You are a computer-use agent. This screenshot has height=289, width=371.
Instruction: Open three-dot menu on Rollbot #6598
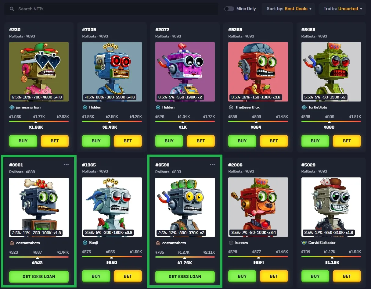pyautogui.click(x=212, y=165)
